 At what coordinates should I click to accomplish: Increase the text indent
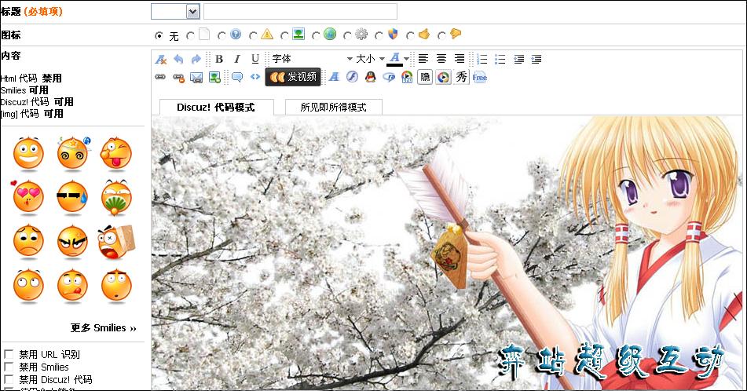point(536,59)
